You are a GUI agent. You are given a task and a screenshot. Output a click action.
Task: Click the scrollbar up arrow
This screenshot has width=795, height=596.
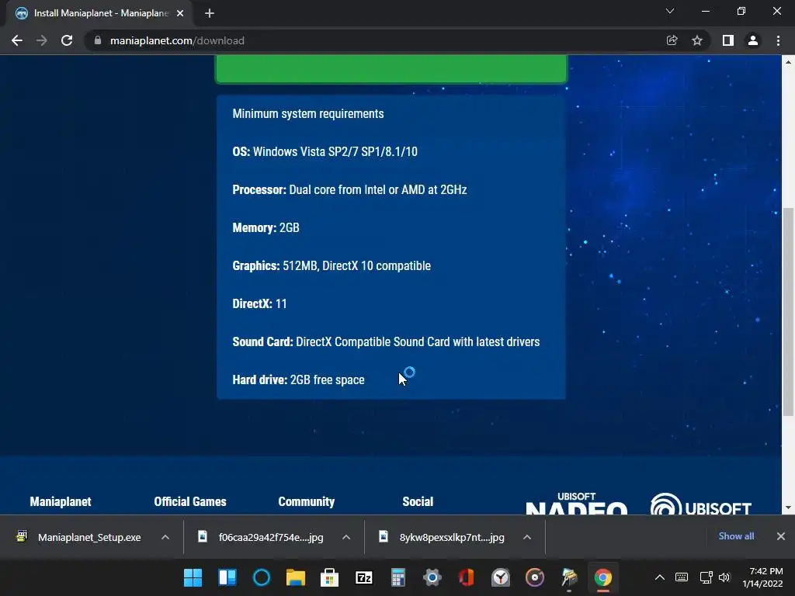tap(788, 62)
